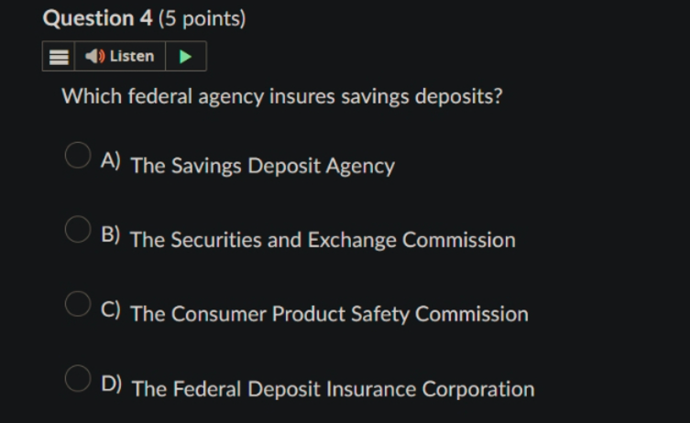Click "The Savings Deposit Agency" answer text
The width and height of the screenshot is (690, 423).
point(263,167)
